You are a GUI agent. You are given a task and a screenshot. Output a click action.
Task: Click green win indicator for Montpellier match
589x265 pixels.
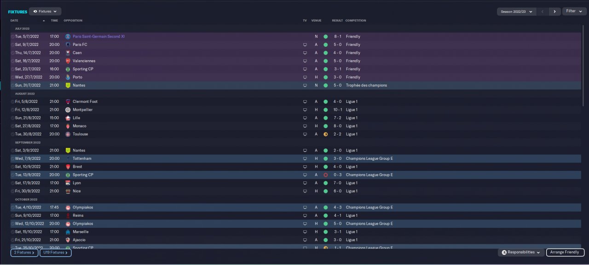[325, 110]
